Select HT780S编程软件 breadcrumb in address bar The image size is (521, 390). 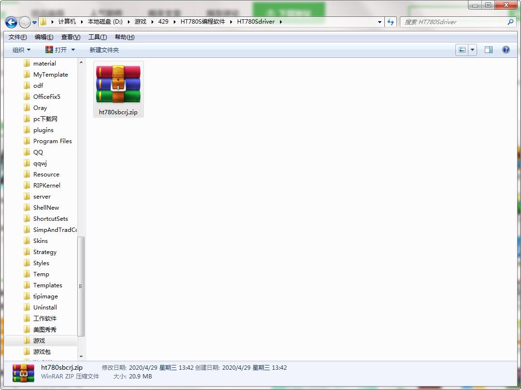(x=203, y=22)
